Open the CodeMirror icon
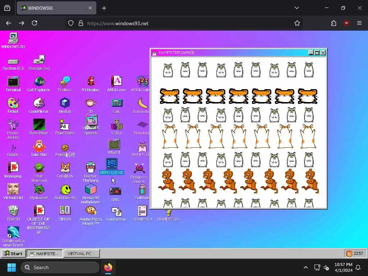The width and height of the screenshot is (368, 276). pos(39,106)
